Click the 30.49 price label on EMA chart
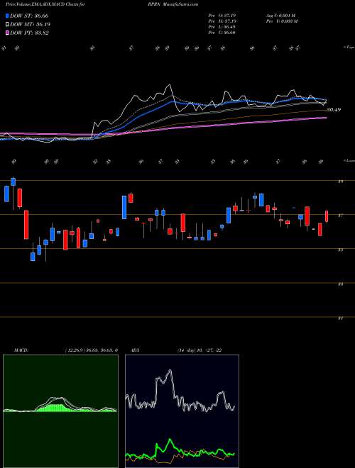 coord(334,110)
